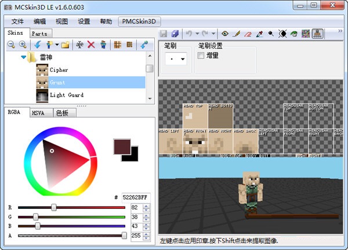Collapse the 雷神 folder
The height and width of the screenshot is (250, 348).
(23, 57)
